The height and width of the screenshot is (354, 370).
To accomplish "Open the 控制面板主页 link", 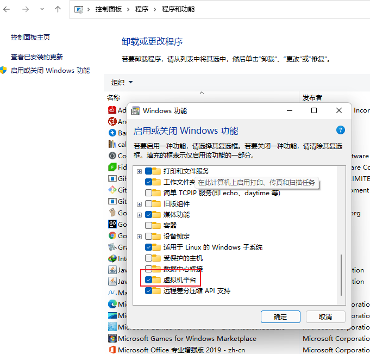I will (x=30, y=38).
